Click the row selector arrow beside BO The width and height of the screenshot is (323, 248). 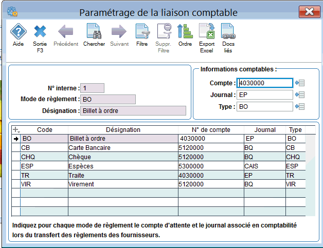point(16,139)
